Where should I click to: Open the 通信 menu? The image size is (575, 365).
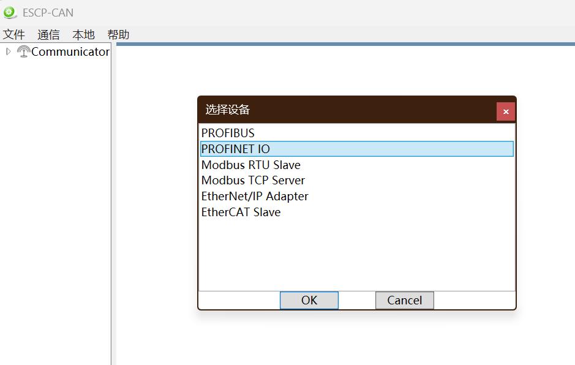coord(48,34)
